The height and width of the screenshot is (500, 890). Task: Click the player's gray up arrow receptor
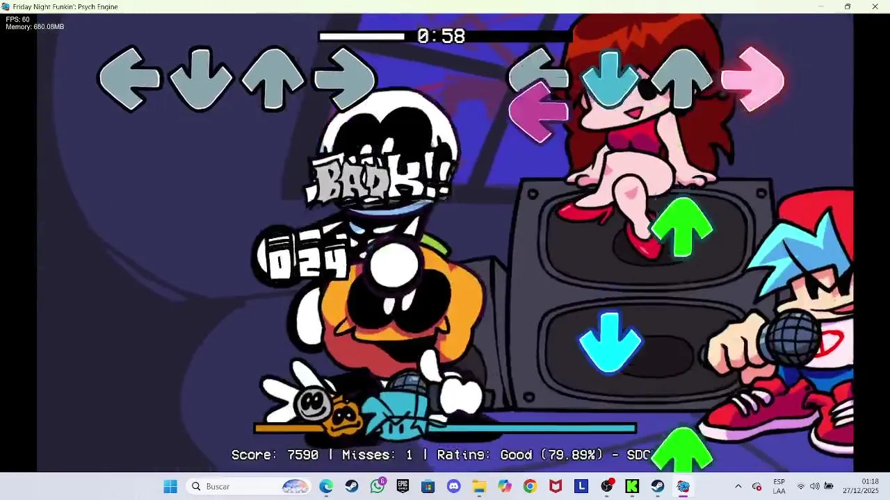point(682,78)
